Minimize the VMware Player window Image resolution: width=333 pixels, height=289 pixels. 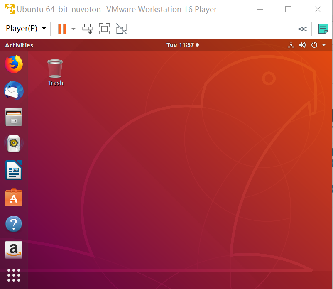pyautogui.click(x=260, y=10)
